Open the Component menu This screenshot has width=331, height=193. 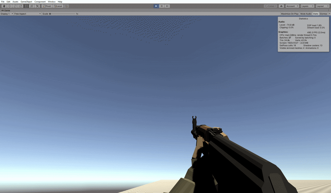[40, 2]
